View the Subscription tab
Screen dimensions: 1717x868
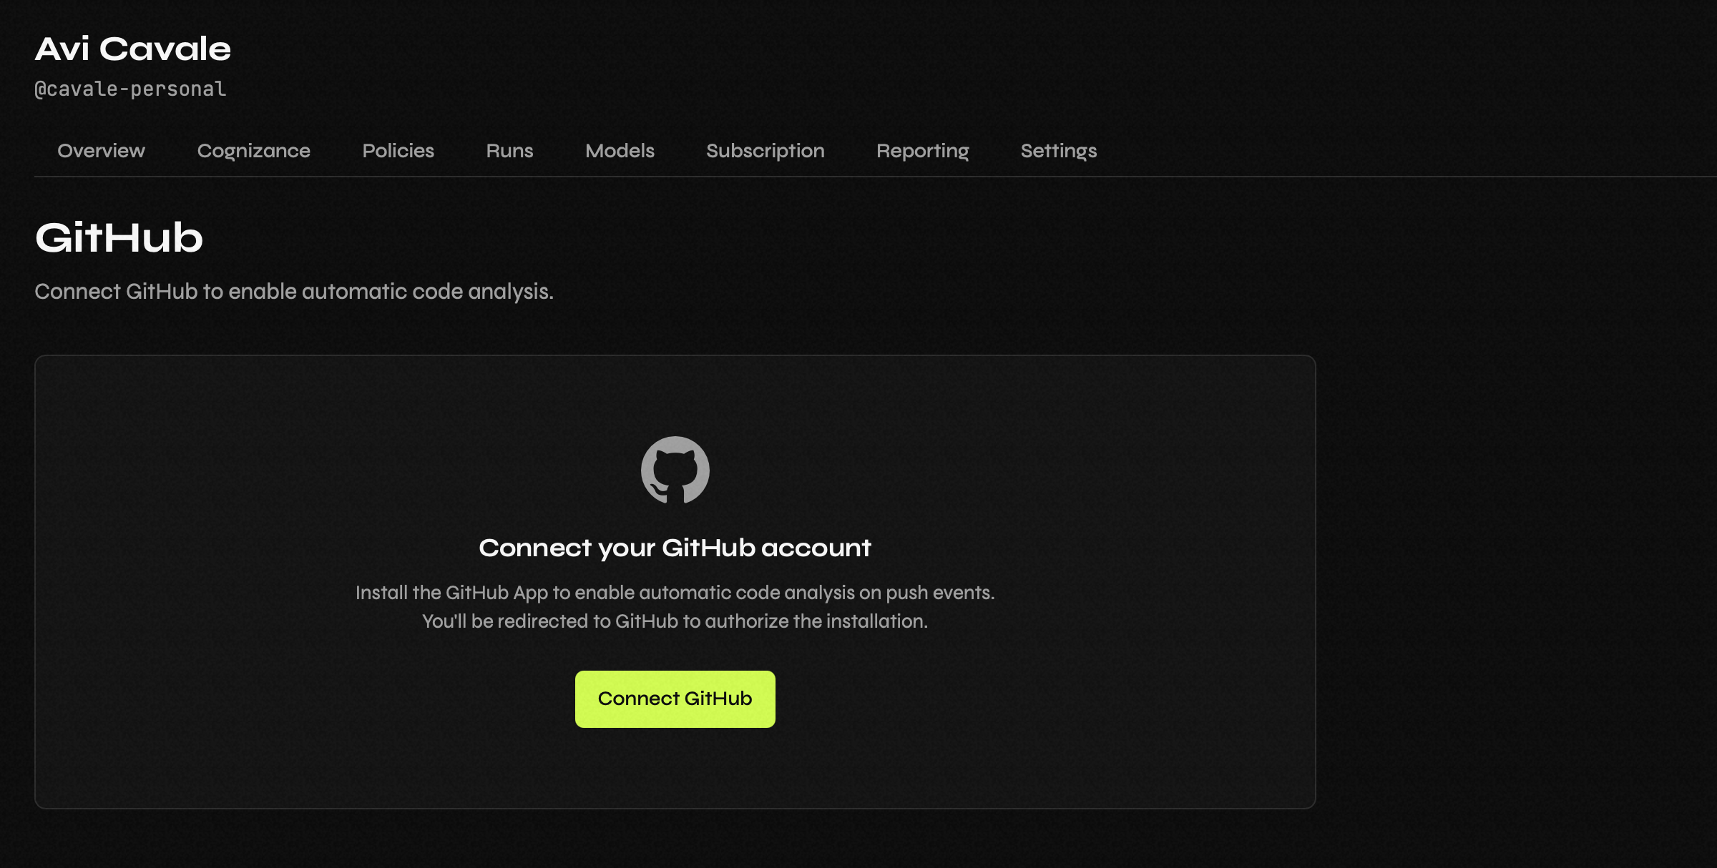[x=765, y=151]
